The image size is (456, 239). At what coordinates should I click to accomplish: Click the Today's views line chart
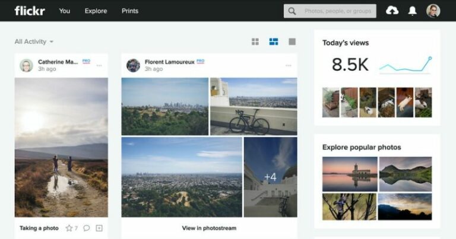tap(406, 65)
